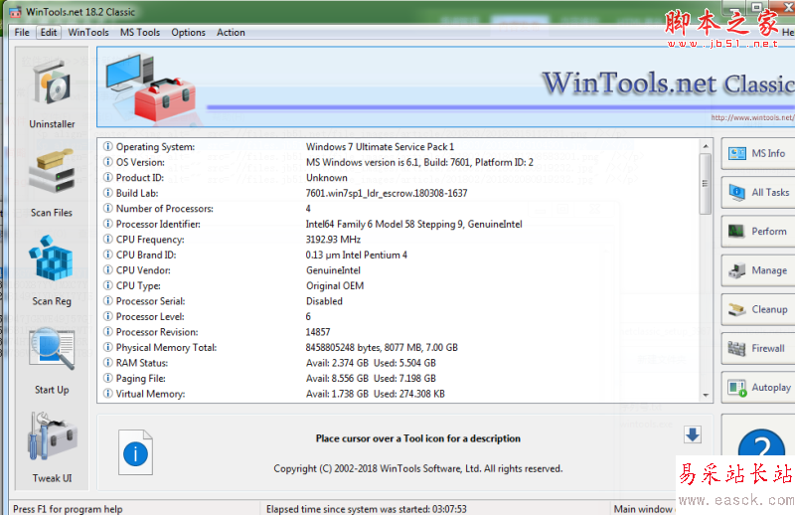Click the info icon beside Virtual Memory

[x=108, y=394]
